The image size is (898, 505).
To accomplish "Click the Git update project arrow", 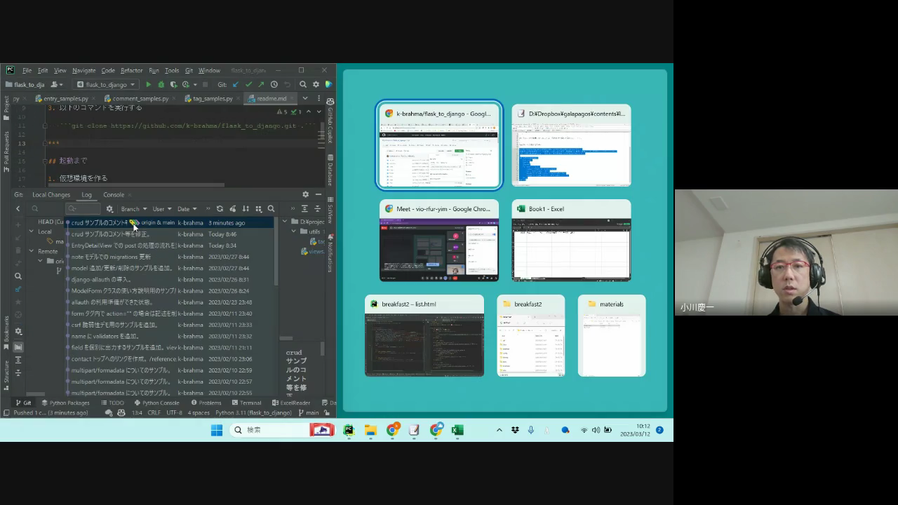I will 236,85.
